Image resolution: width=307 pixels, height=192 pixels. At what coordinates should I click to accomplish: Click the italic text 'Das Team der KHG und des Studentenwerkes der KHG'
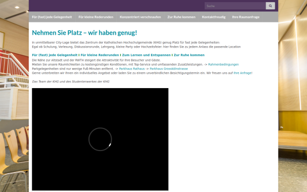click(x=71, y=82)
